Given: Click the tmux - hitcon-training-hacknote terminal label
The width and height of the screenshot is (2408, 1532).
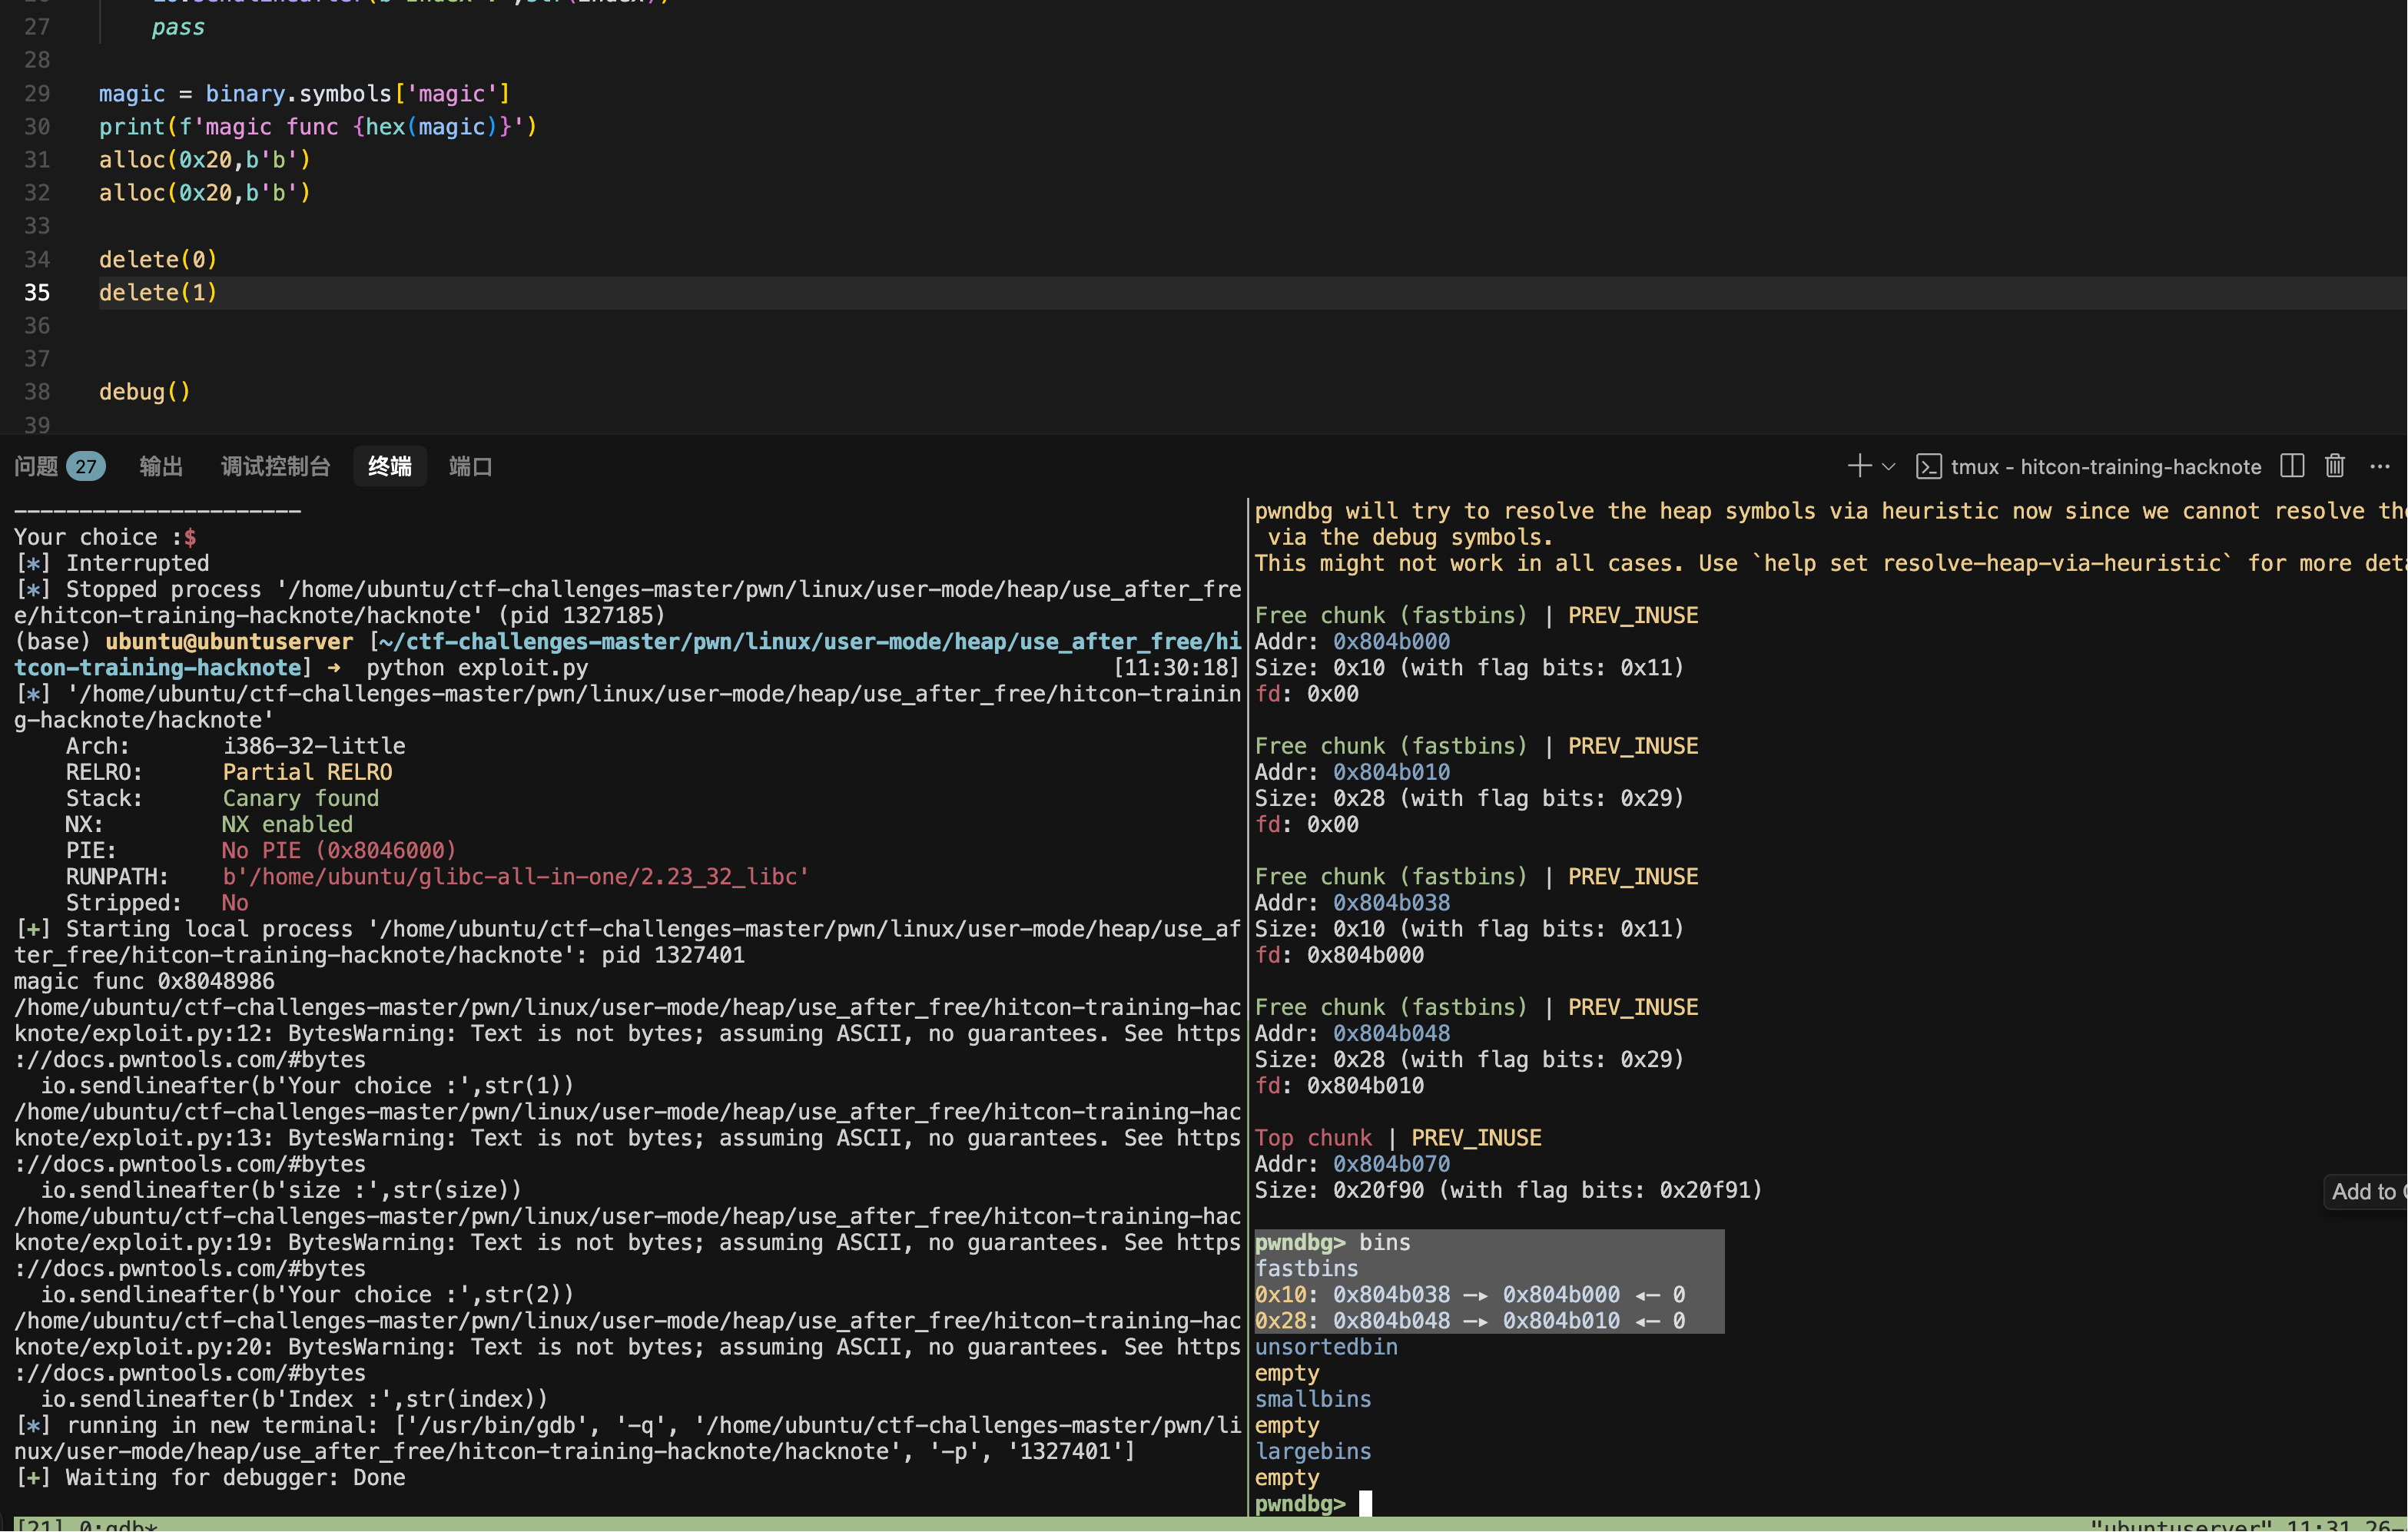Looking at the screenshot, I should click(2105, 467).
